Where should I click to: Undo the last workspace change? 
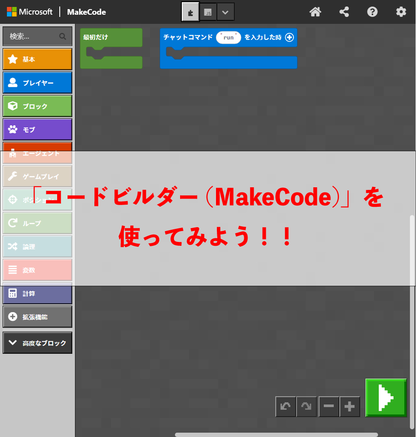point(286,406)
